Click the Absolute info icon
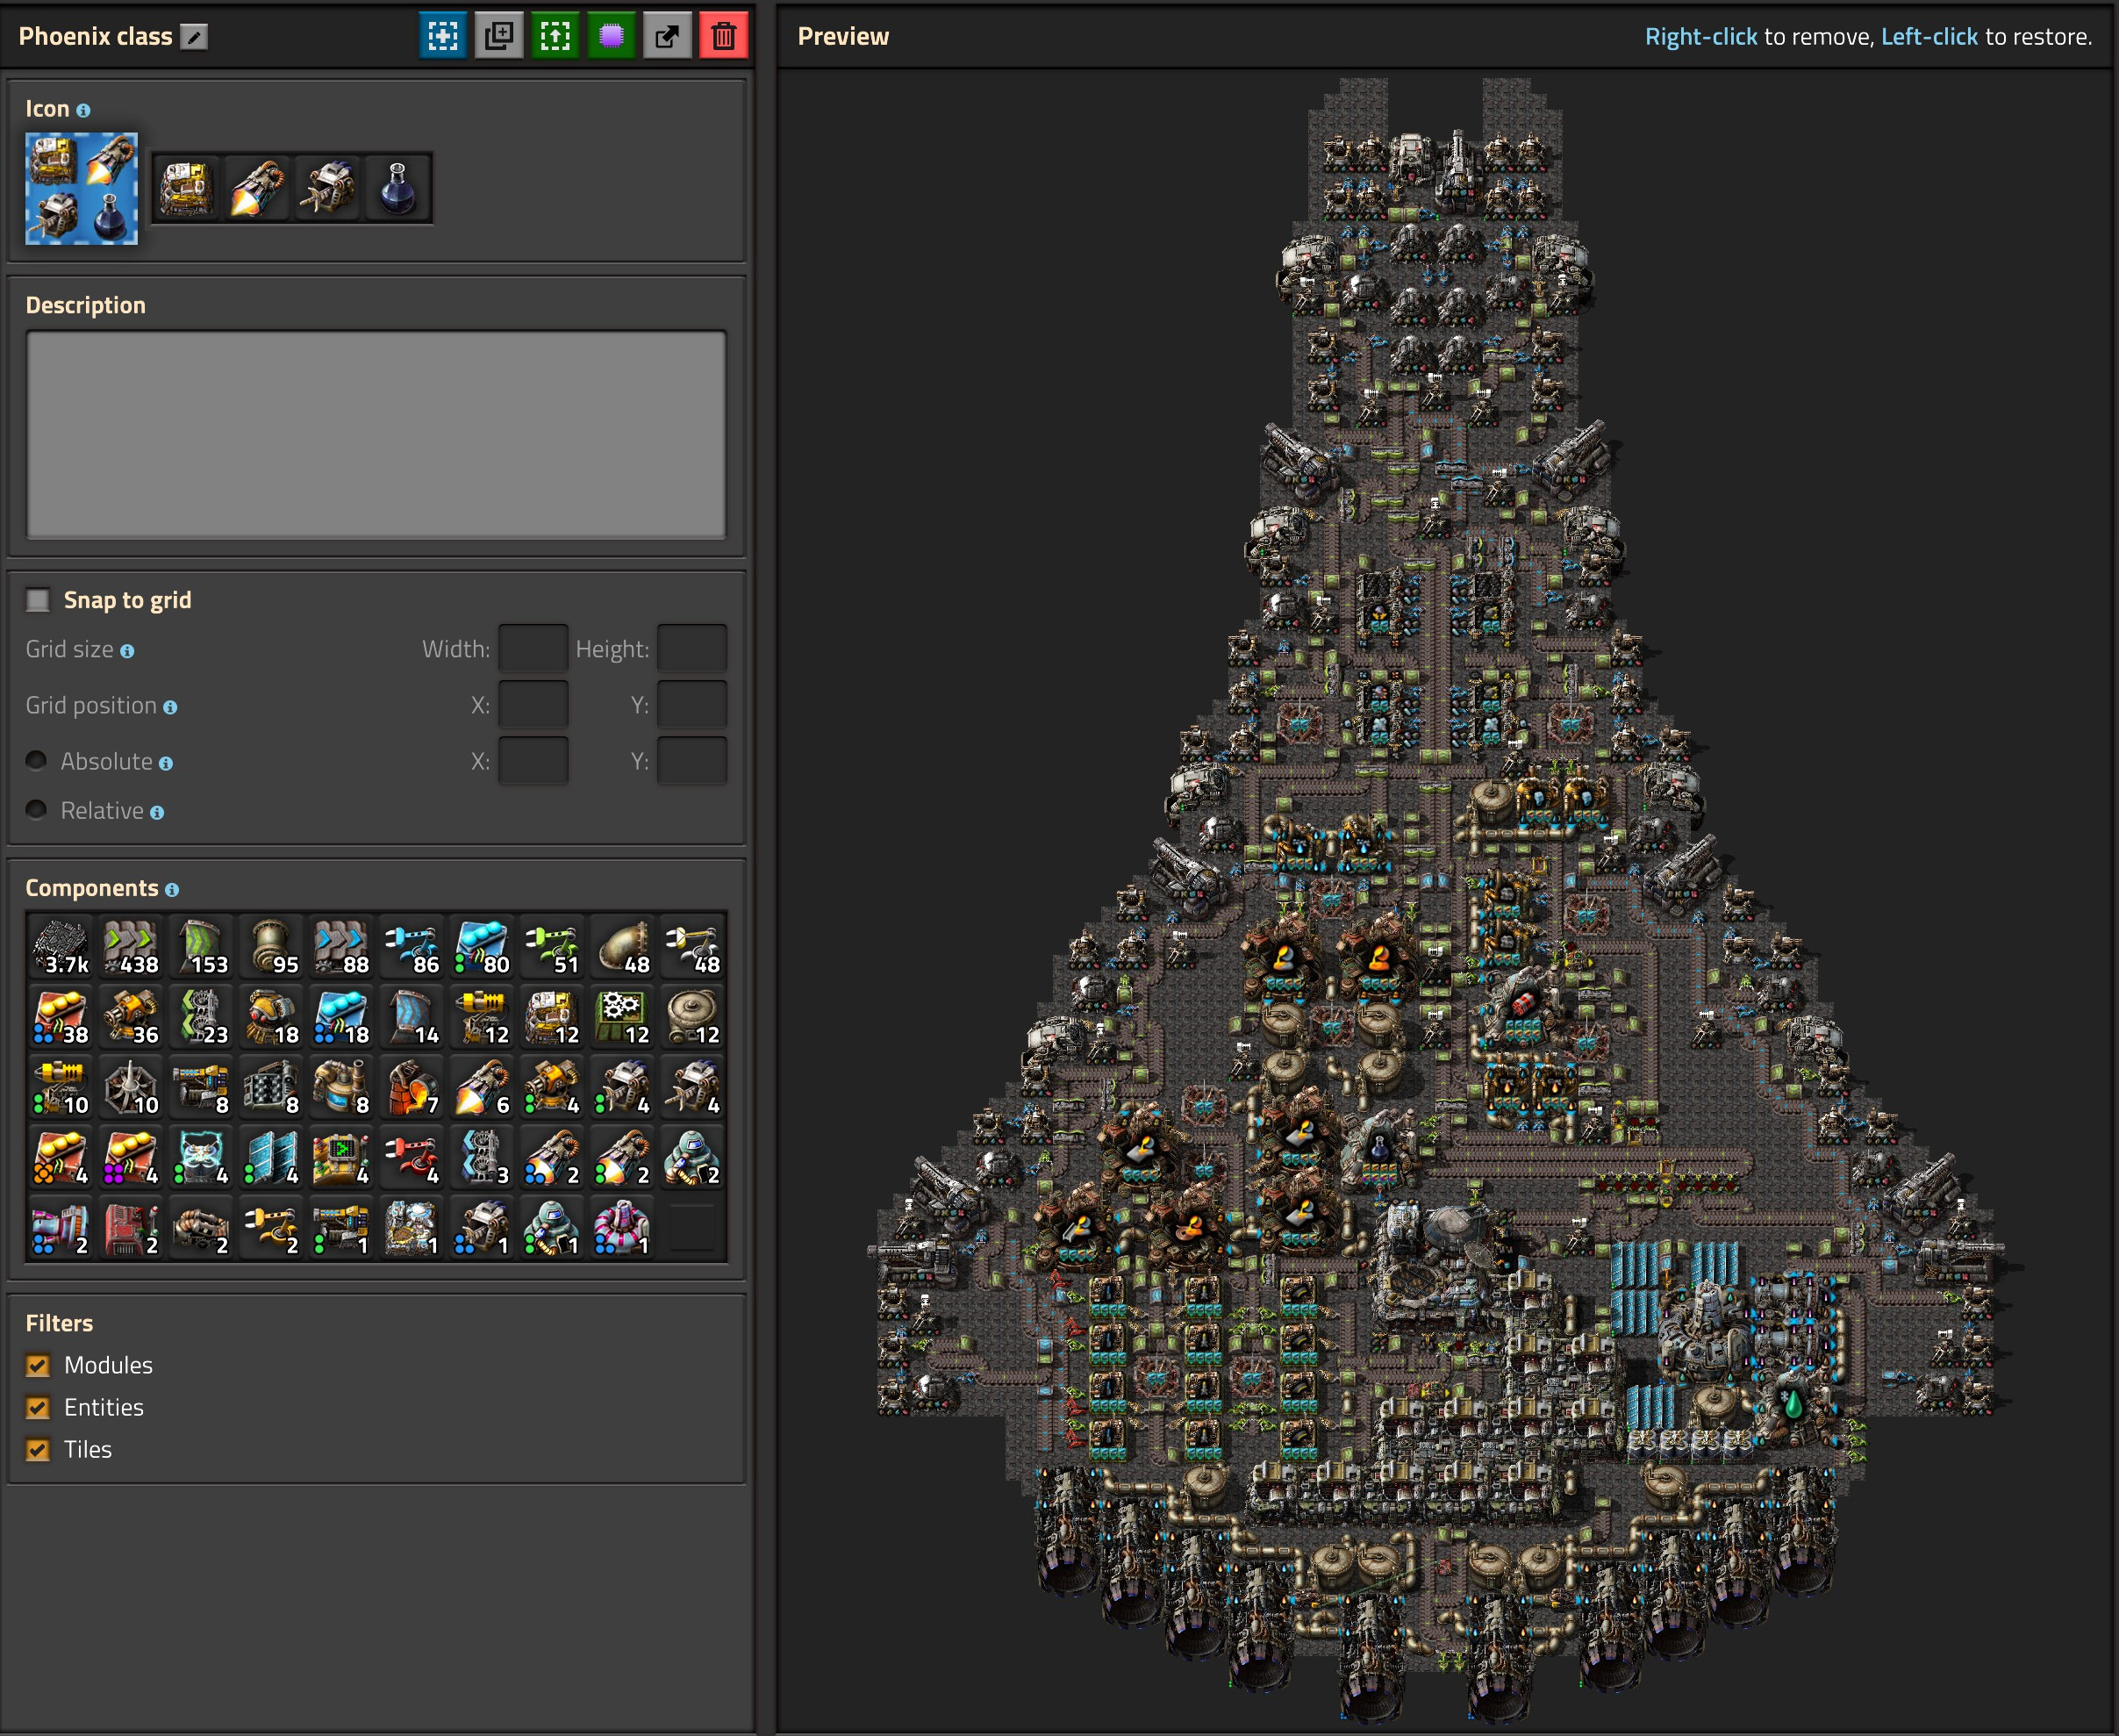 pyautogui.click(x=166, y=763)
